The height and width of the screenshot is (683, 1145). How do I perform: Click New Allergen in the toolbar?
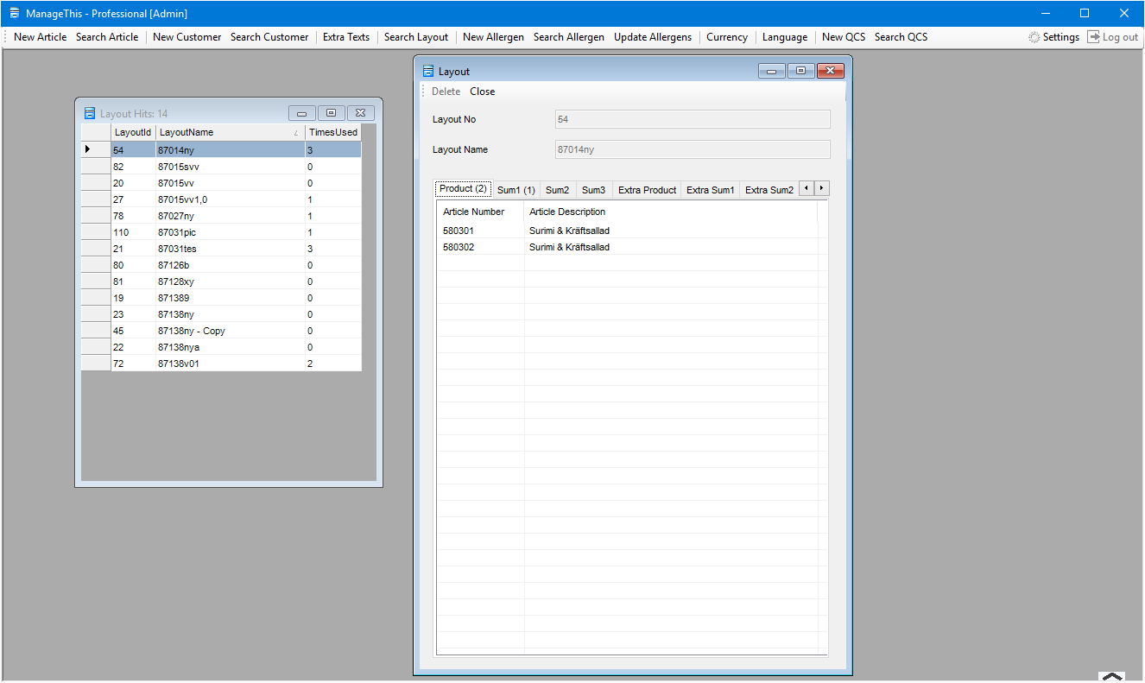click(493, 37)
